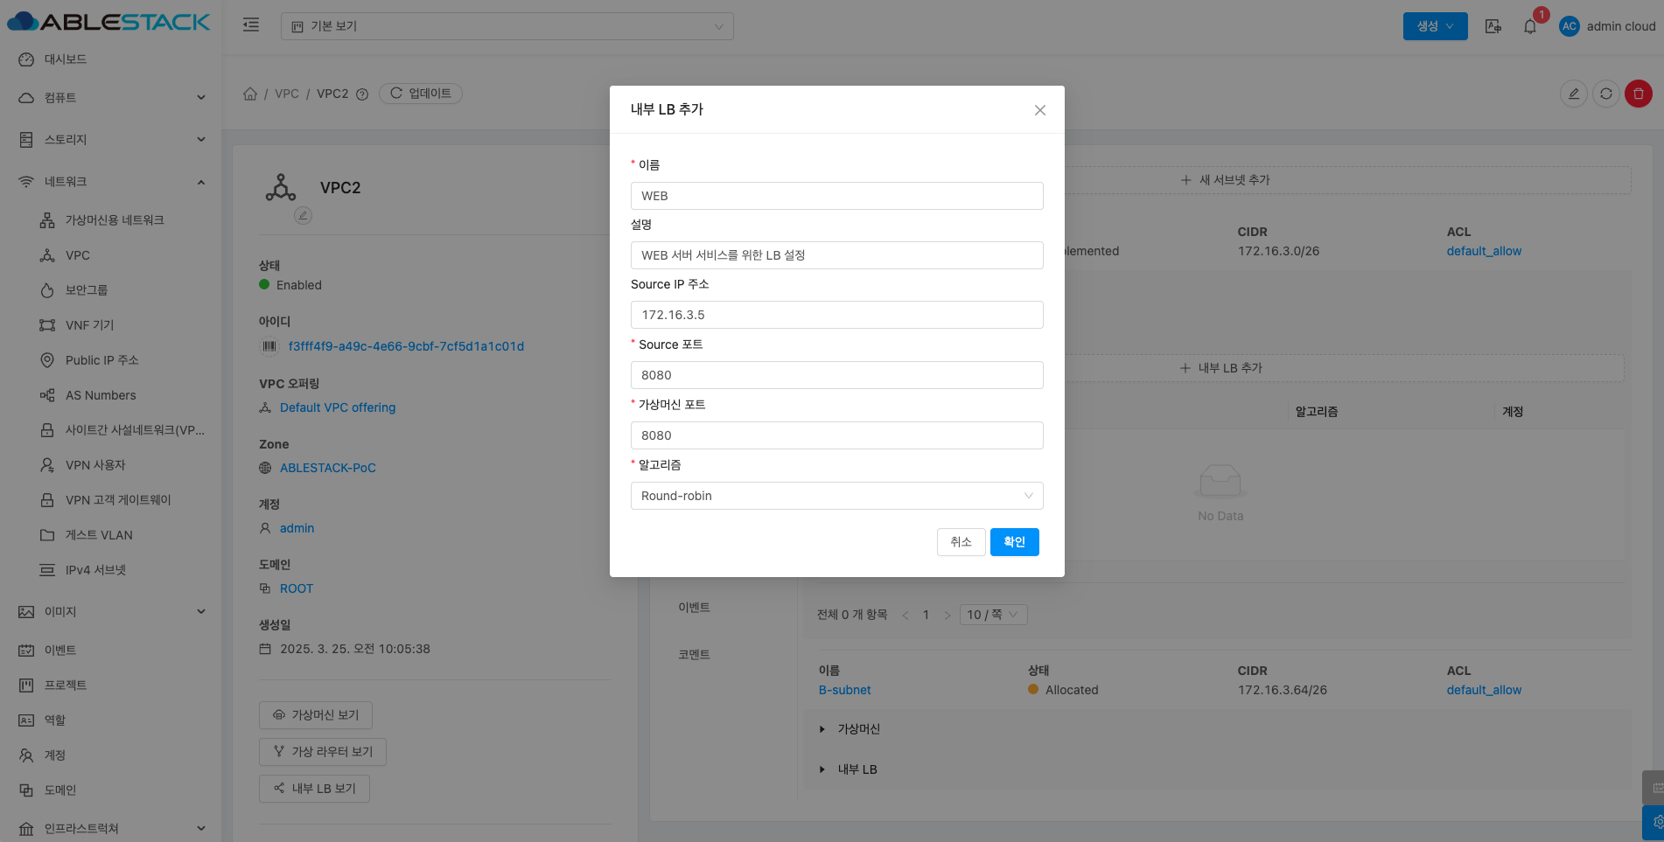Click the ABLESTACK logo
Viewport: 1664px width, 842px height.
tap(109, 22)
